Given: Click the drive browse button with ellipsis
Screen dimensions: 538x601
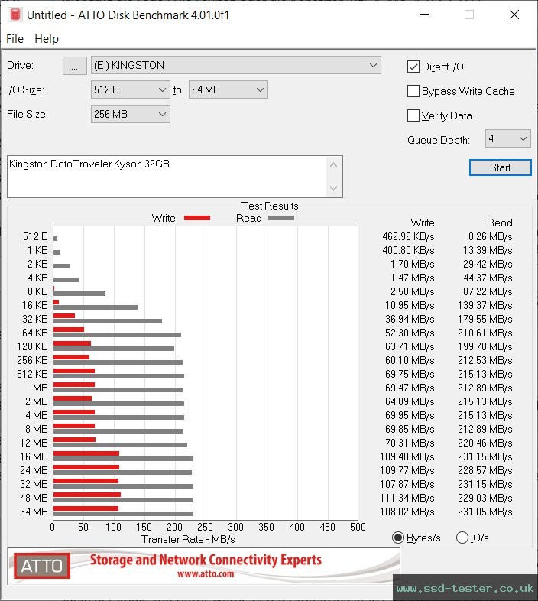Looking at the screenshot, I should (74, 66).
